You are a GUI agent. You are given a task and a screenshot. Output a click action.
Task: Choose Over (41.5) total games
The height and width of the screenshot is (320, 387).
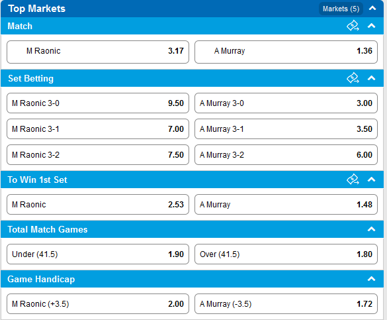click(x=286, y=254)
